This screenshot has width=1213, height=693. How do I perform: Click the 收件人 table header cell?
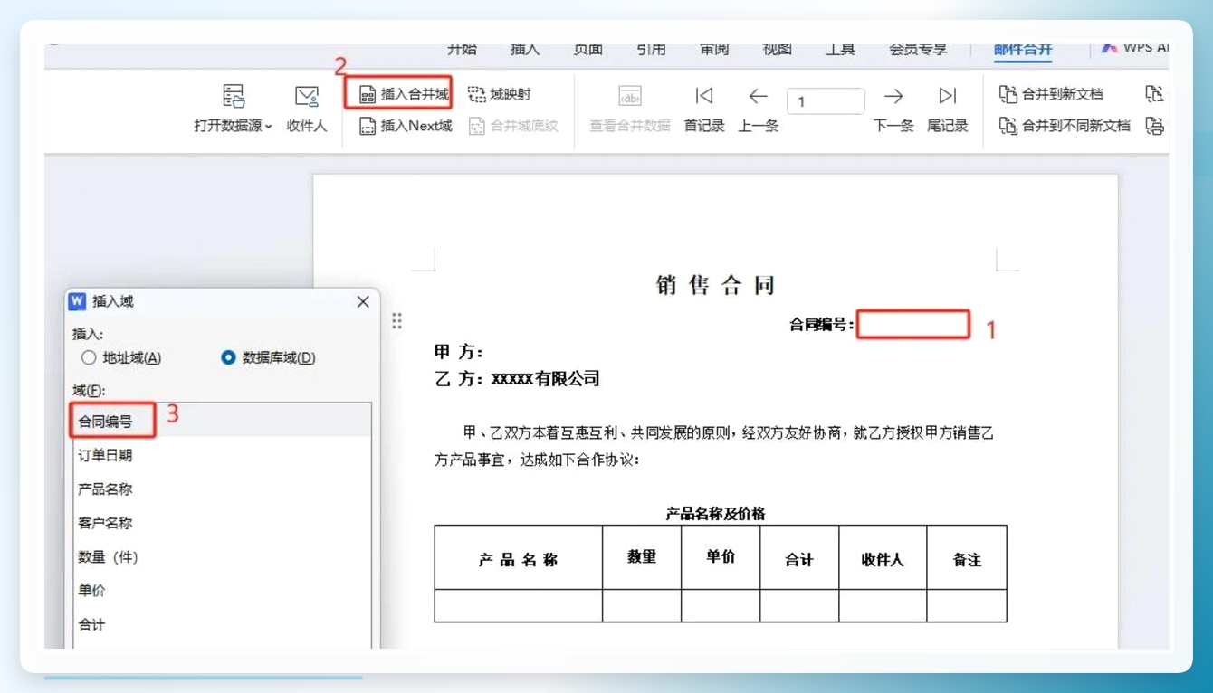(x=883, y=557)
